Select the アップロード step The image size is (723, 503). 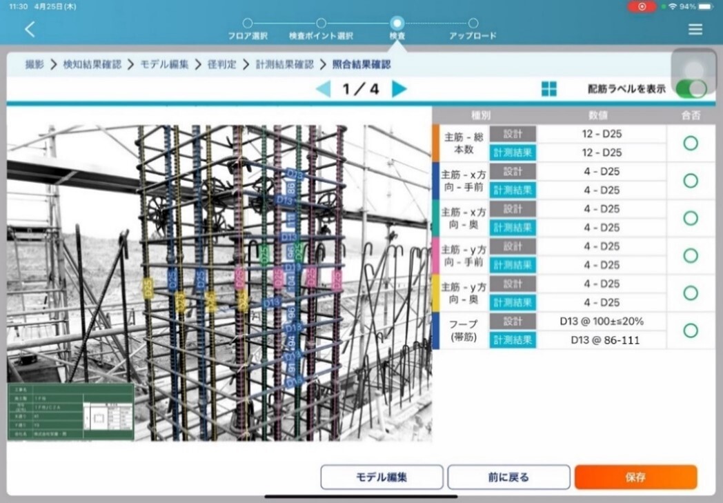click(x=473, y=28)
